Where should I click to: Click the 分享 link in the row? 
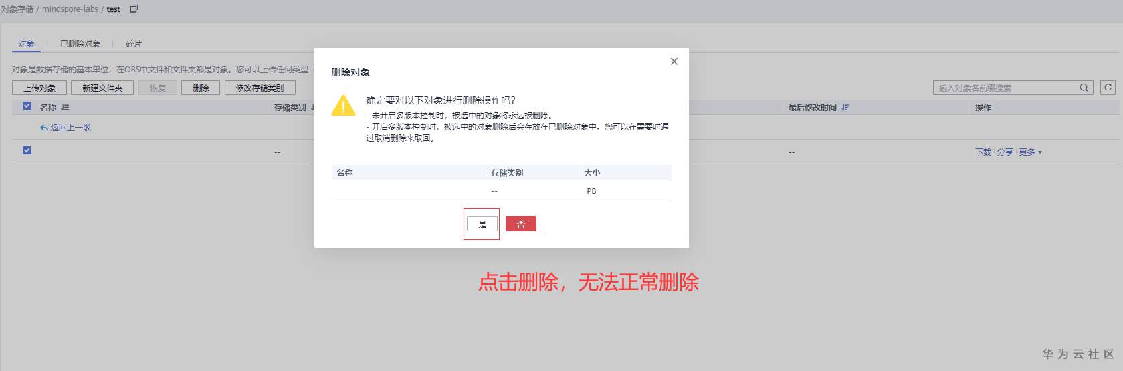tap(1005, 152)
